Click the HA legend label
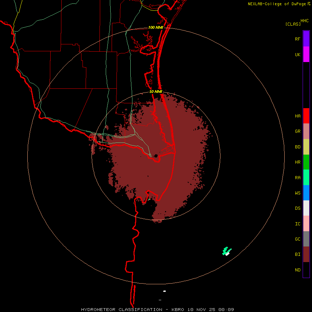The image size is (312, 312). point(297,116)
